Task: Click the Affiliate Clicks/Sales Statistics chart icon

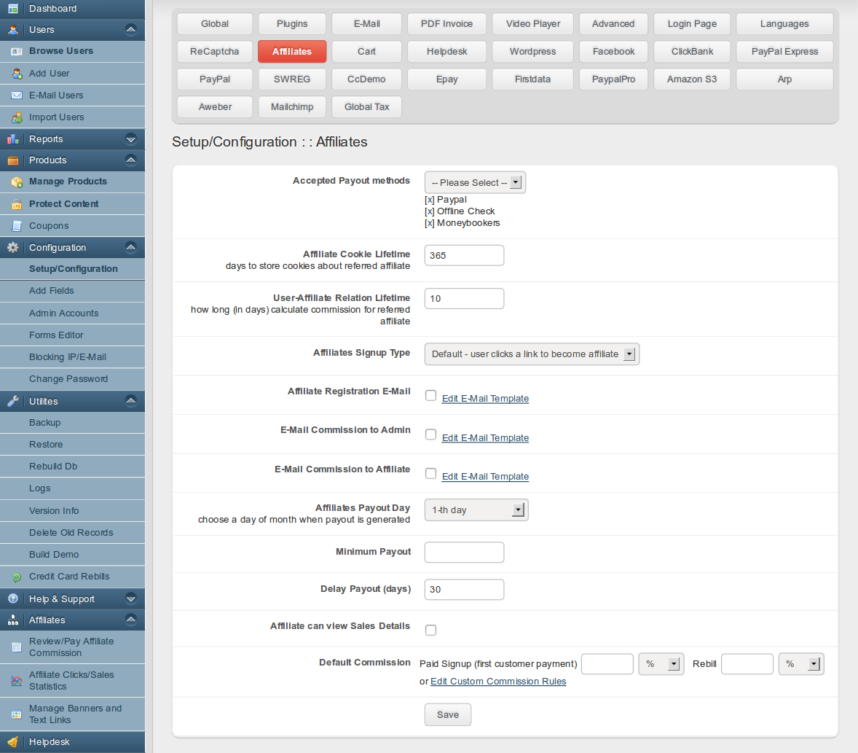Action: [17, 681]
